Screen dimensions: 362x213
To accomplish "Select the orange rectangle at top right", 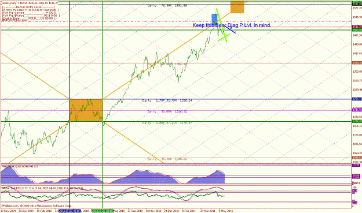I will coord(237,7).
